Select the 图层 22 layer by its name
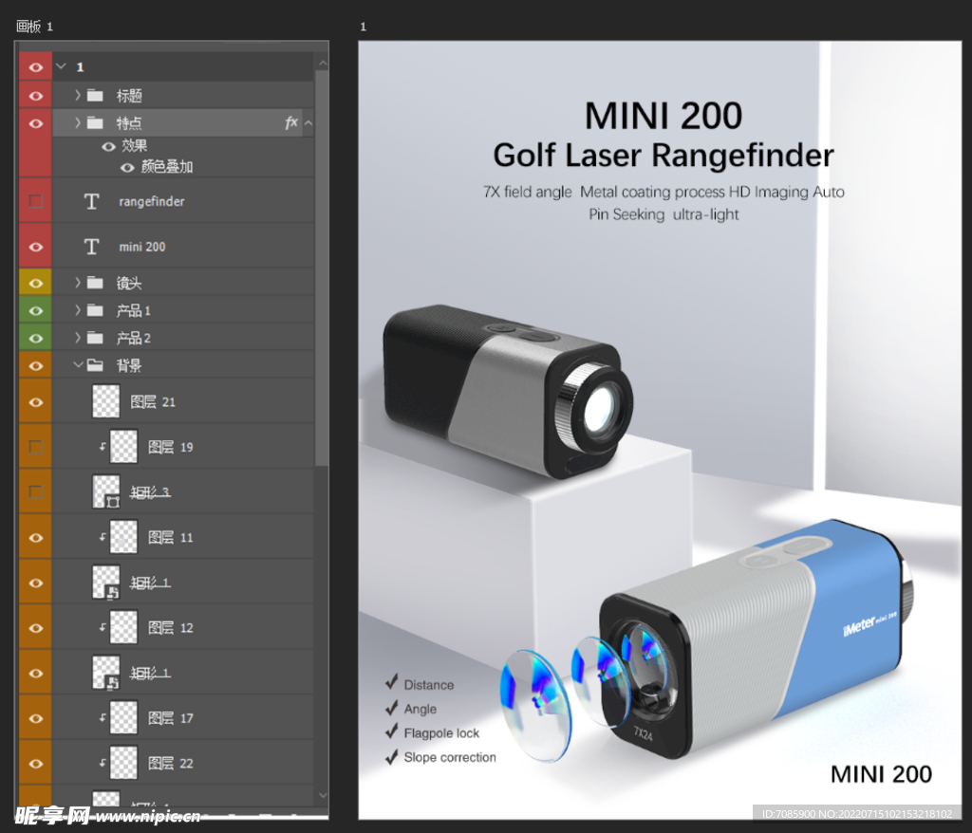Viewport: 972px width, 833px height. tap(170, 763)
